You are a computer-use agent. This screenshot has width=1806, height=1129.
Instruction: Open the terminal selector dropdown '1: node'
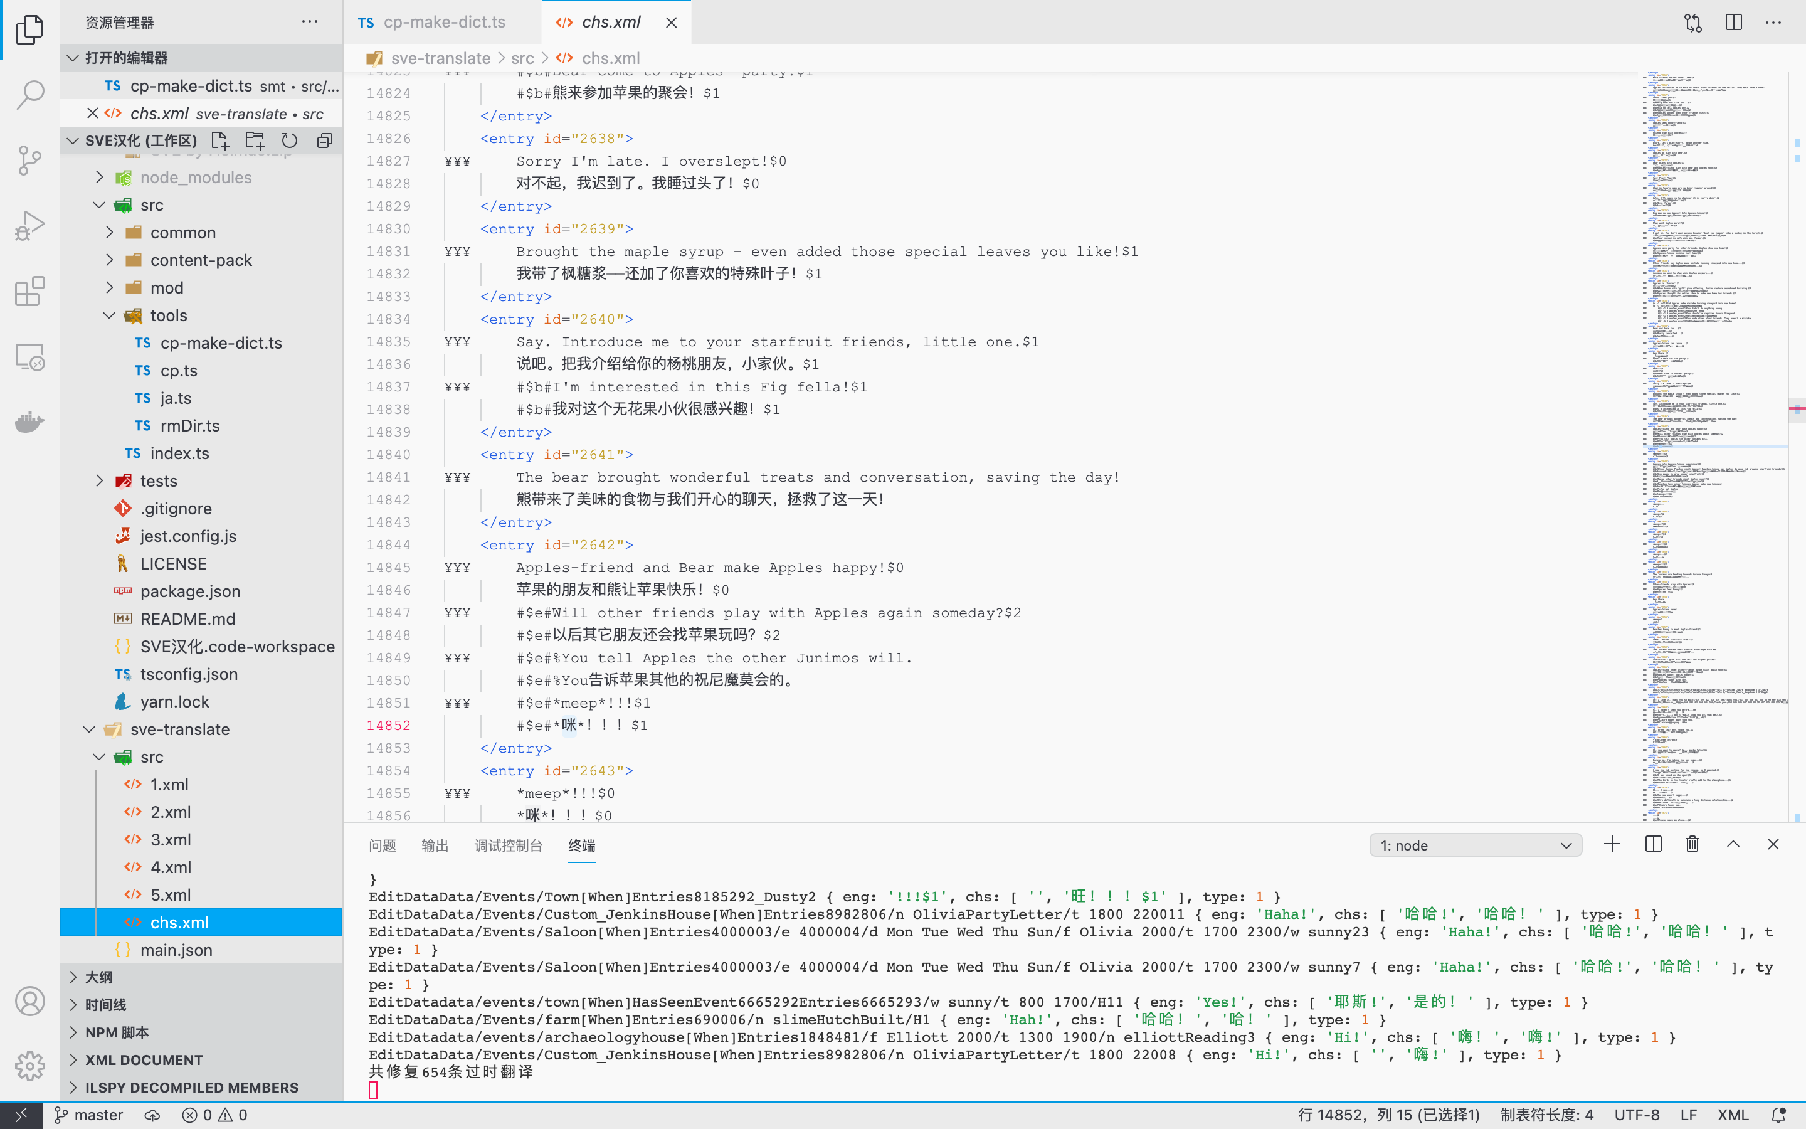(1476, 845)
